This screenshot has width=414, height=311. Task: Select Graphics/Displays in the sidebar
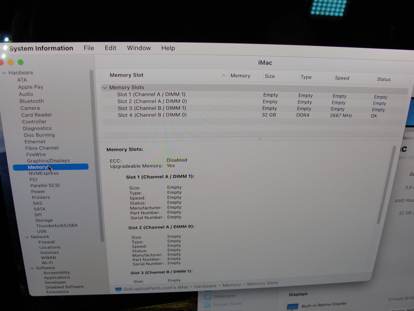(48, 161)
